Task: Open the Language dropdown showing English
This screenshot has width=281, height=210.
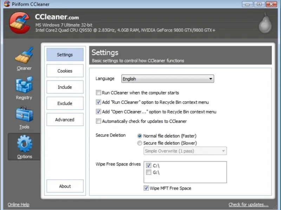Action: [168, 79]
